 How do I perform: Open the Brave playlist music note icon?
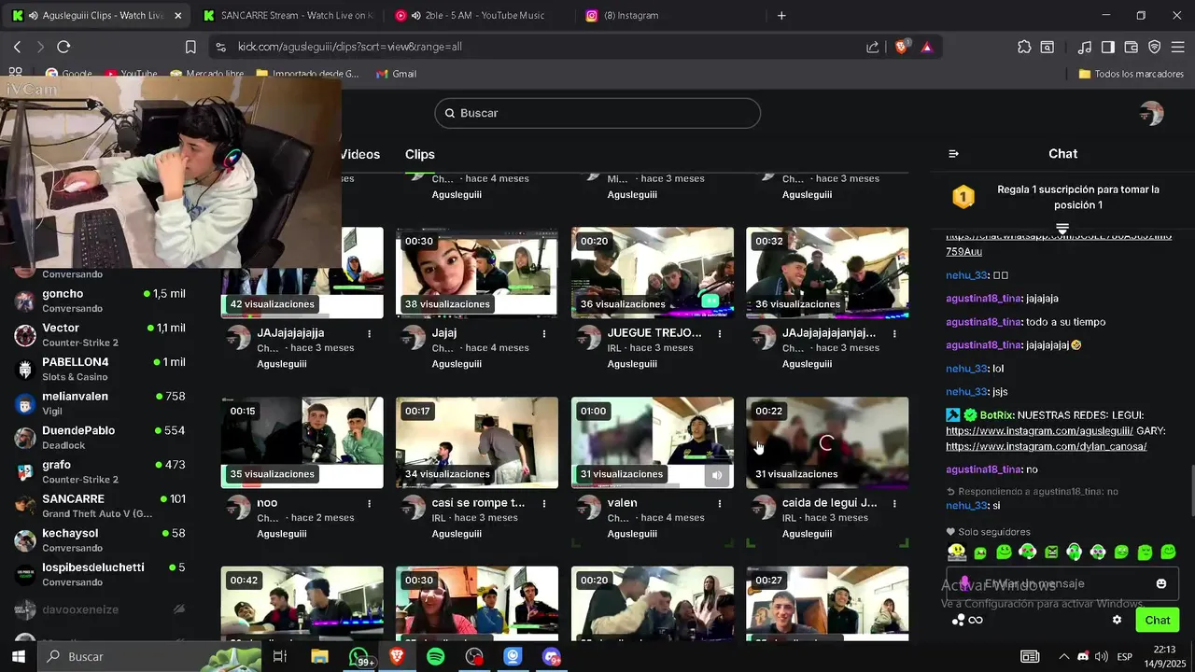click(1084, 47)
